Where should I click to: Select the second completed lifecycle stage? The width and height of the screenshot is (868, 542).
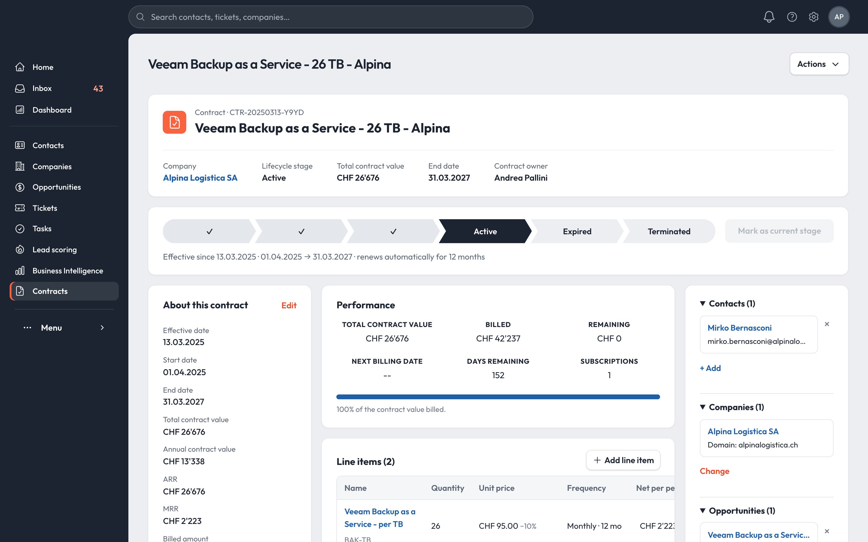[x=301, y=231]
